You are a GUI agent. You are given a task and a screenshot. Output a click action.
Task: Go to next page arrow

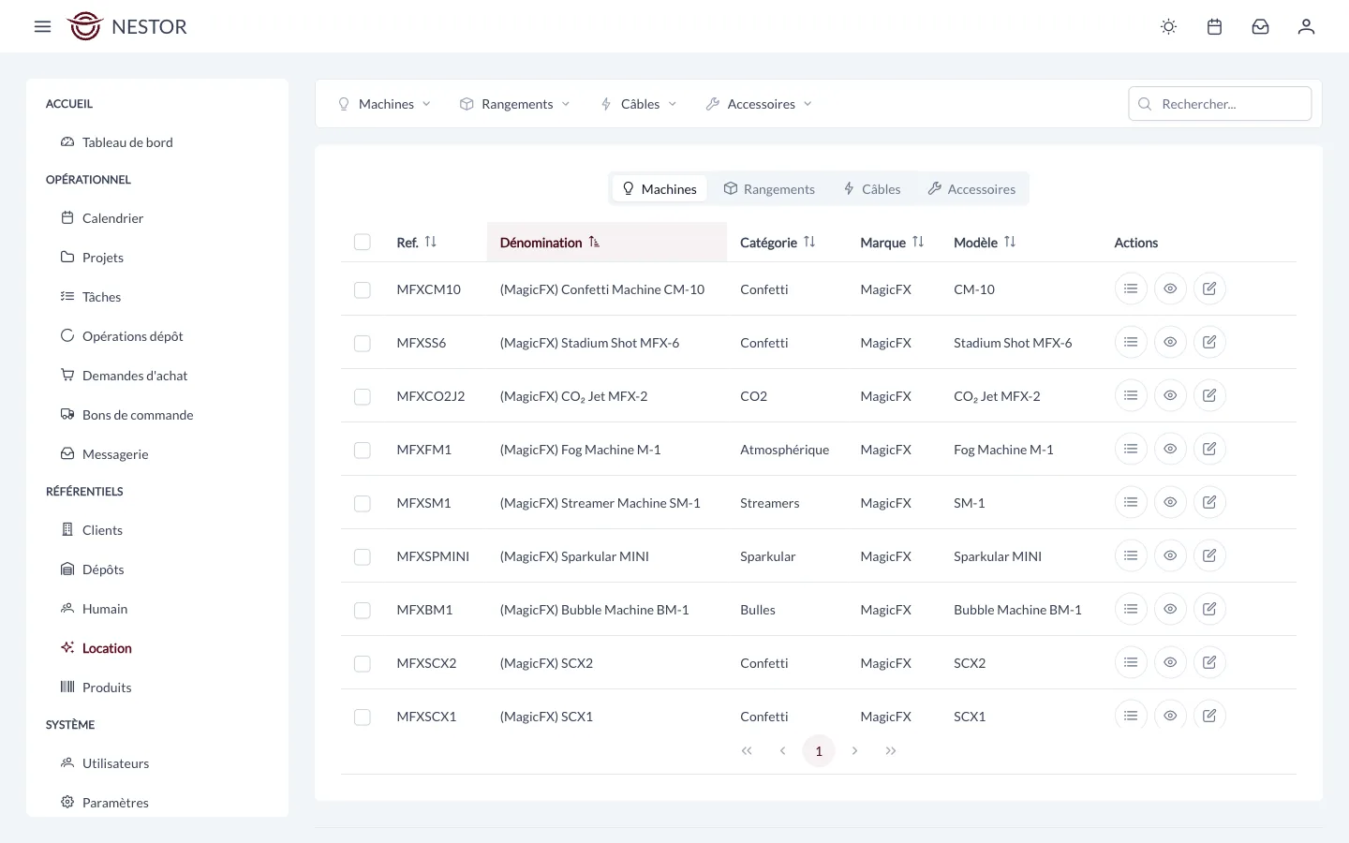click(854, 750)
